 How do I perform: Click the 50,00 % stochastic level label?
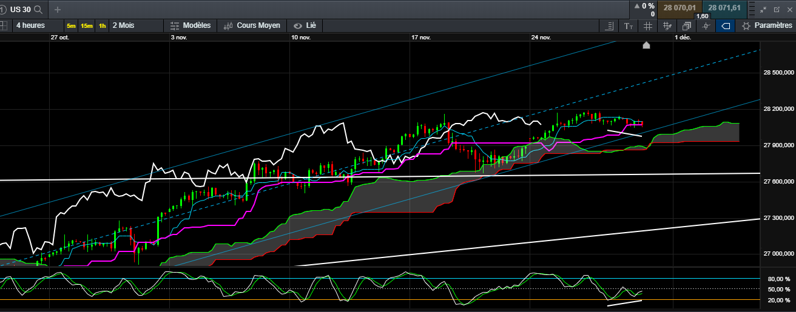click(780, 289)
